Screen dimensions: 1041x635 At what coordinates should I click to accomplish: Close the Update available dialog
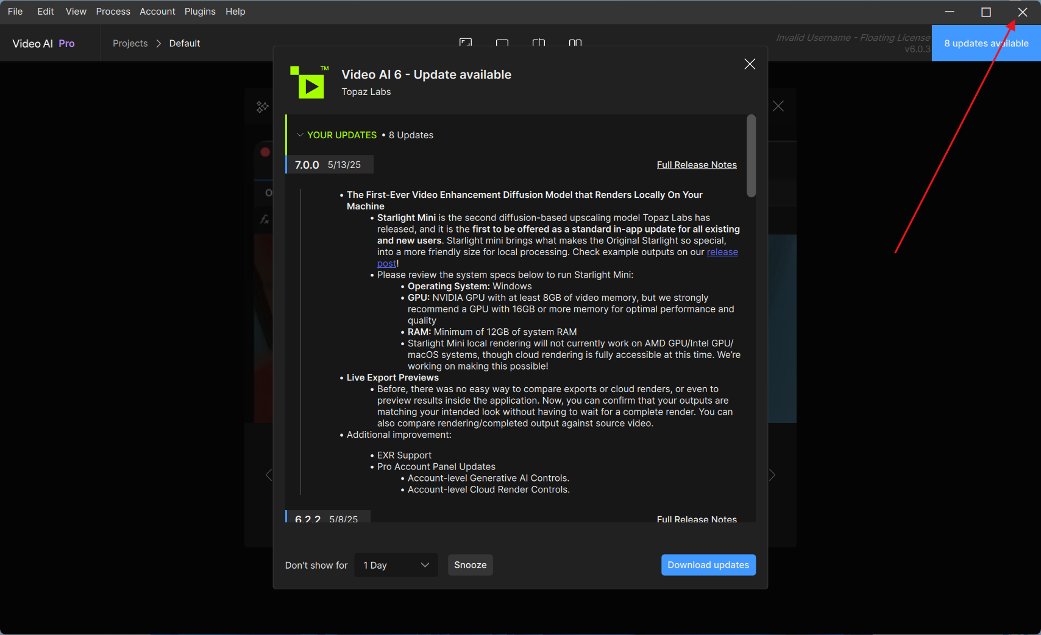tap(750, 64)
